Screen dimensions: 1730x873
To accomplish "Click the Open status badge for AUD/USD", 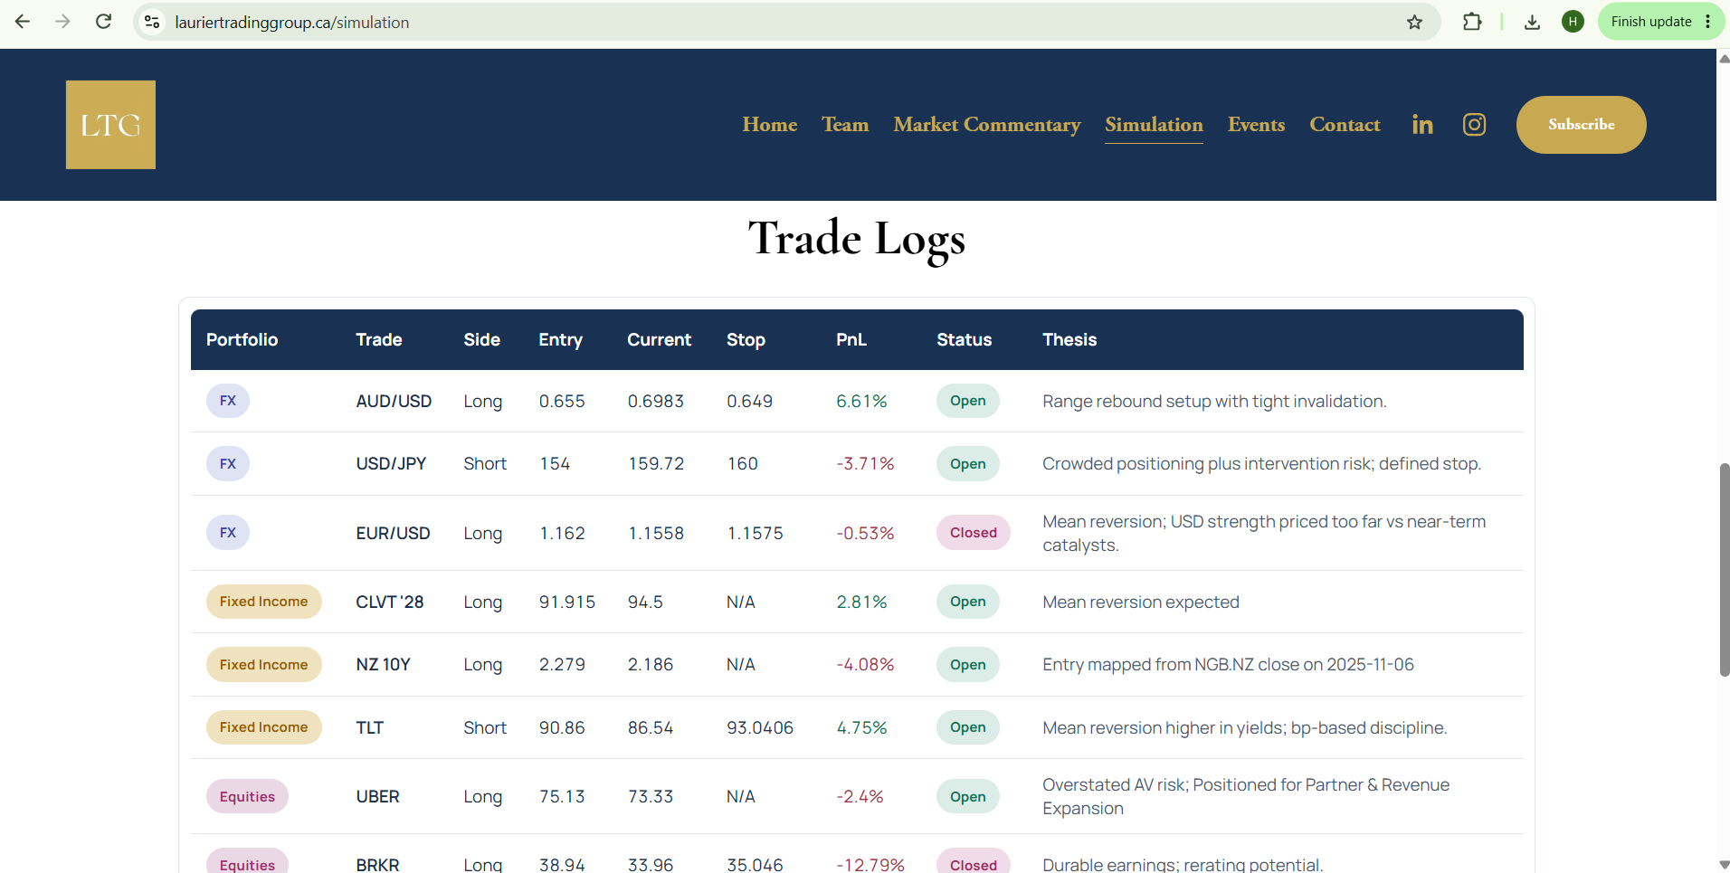I will (x=967, y=401).
